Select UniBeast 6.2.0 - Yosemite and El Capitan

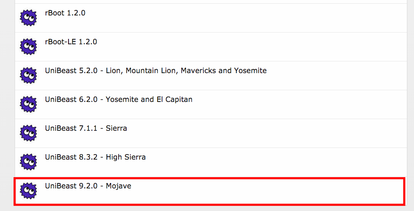click(x=119, y=99)
